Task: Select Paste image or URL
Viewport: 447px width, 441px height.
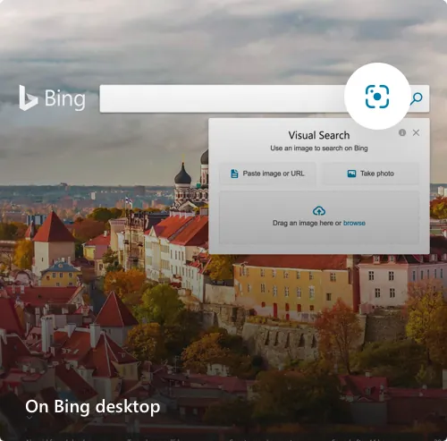Action: [267, 174]
